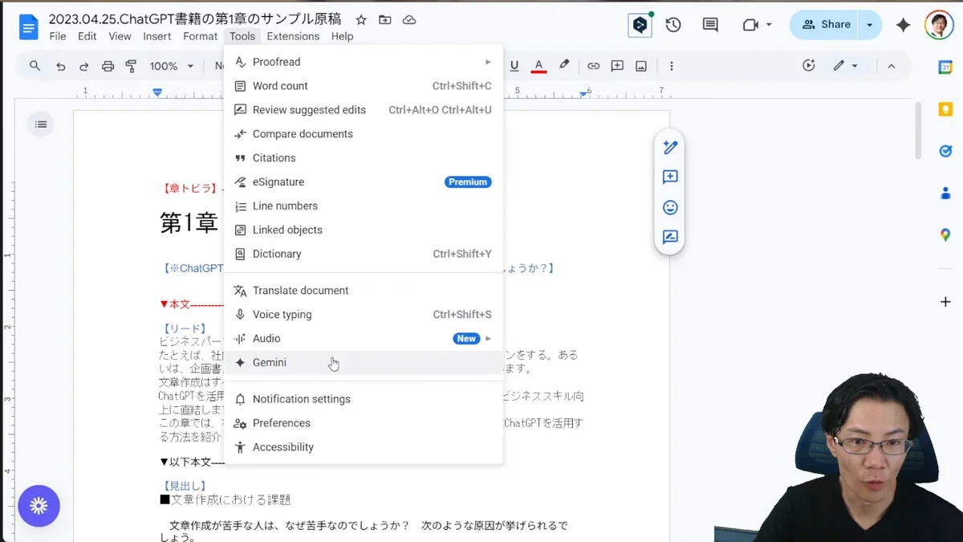
Task: Open Preferences
Action: (364, 423)
